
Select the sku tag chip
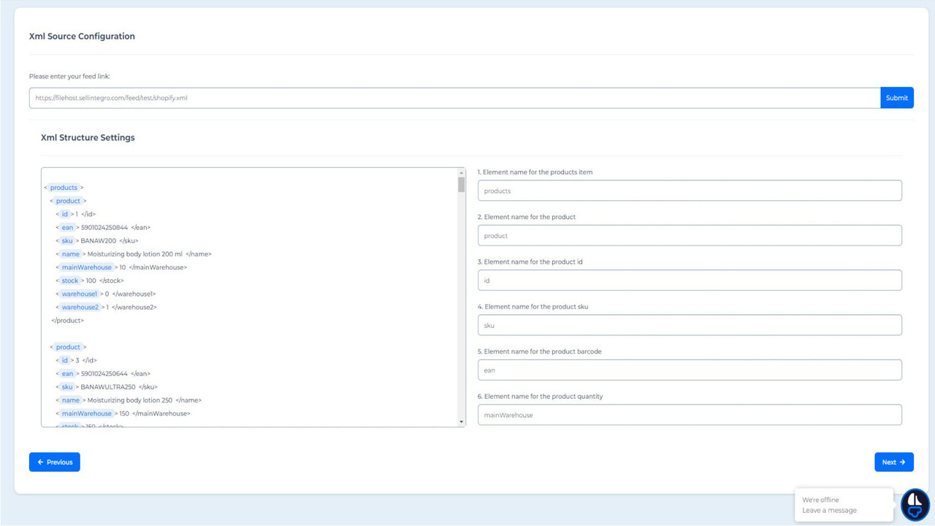(66, 240)
